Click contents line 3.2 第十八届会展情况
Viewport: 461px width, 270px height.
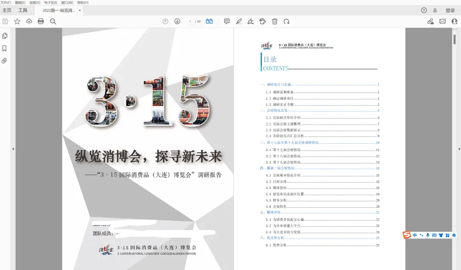pos(323,156)
